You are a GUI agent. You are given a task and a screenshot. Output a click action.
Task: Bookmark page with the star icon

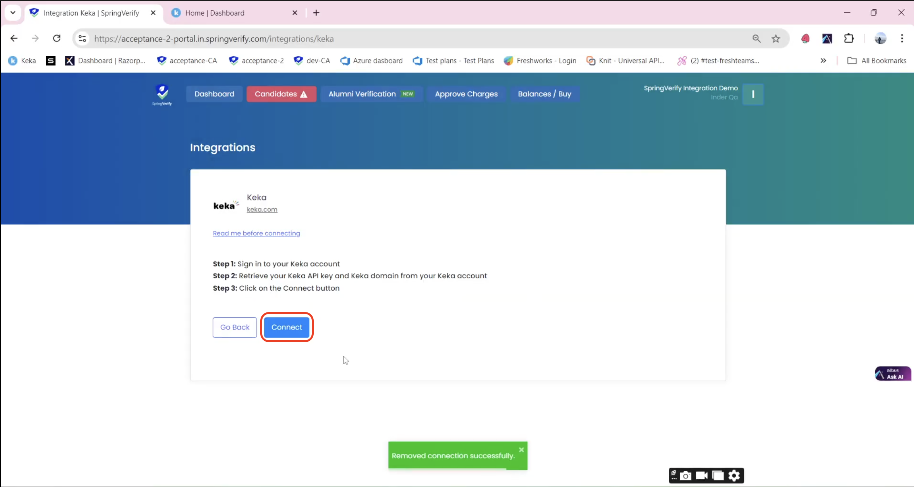tap(775, 38)
